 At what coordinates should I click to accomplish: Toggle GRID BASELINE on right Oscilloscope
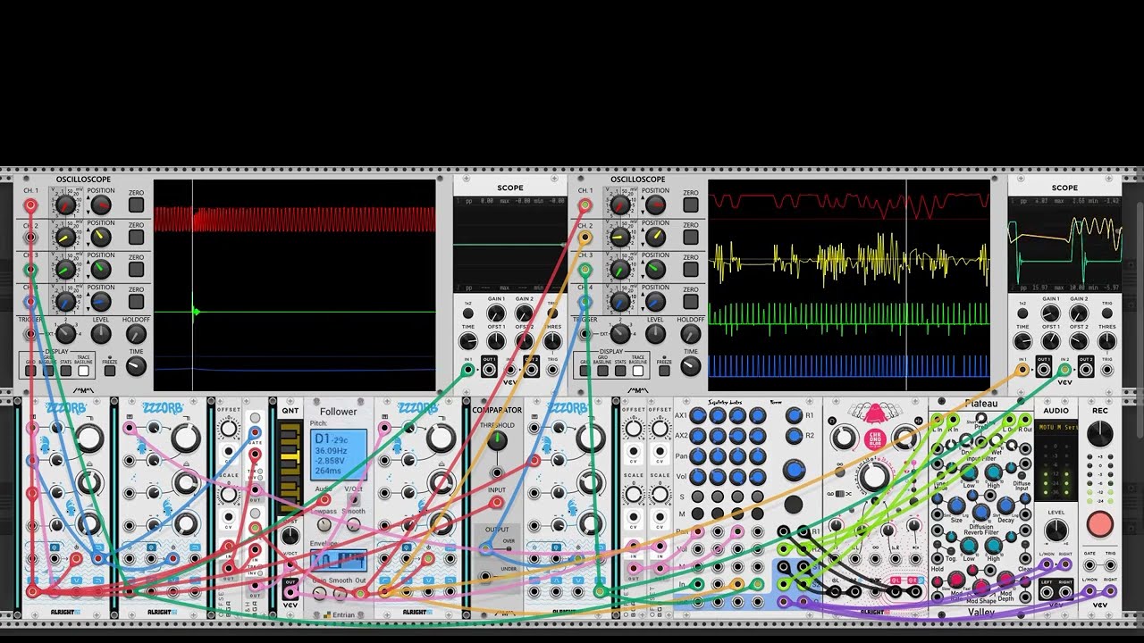click(601, 369)
